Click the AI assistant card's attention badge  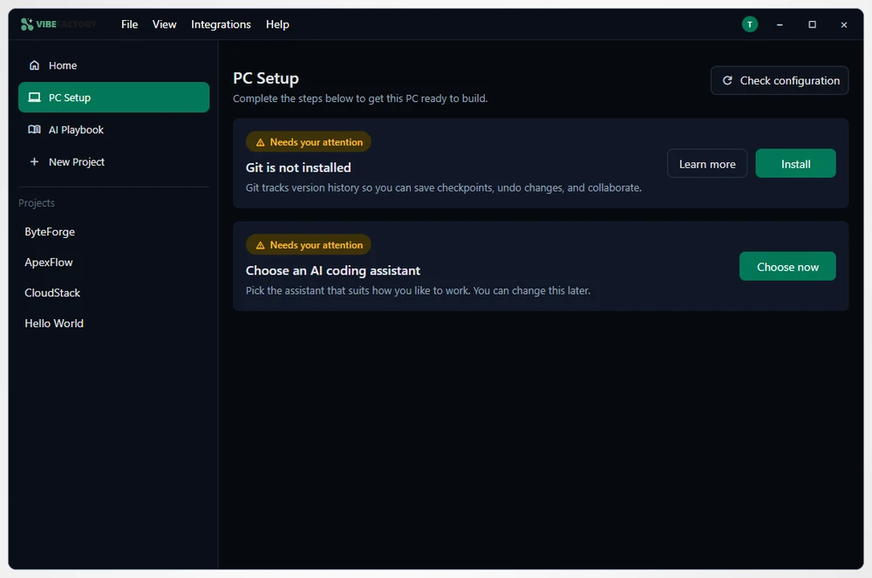[x=309, y=244]
